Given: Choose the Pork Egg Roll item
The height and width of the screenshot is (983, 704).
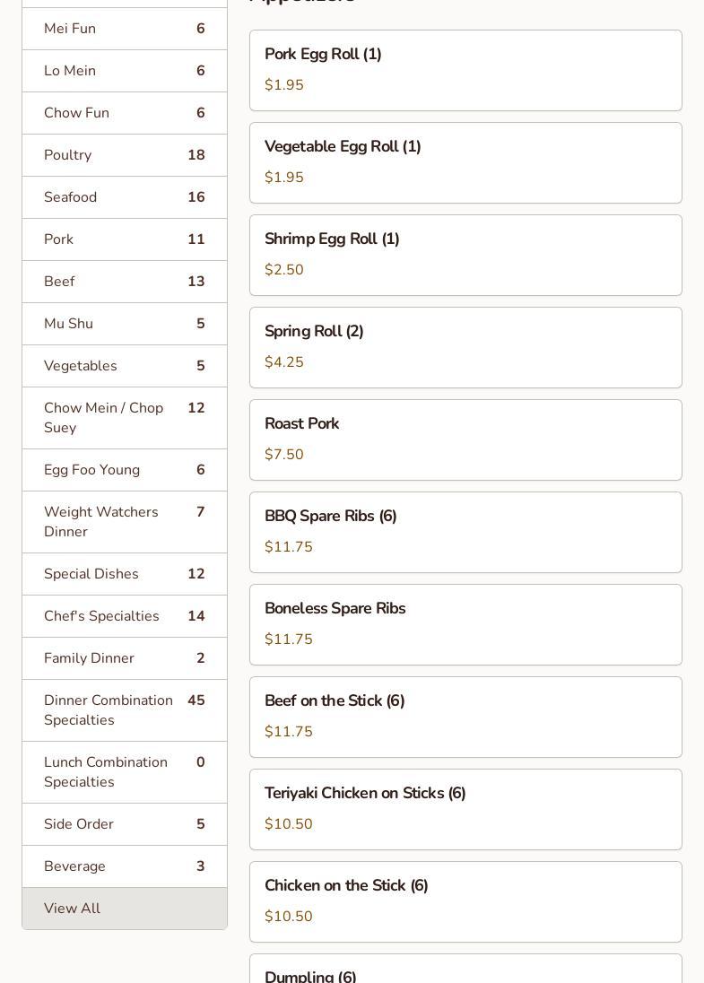Looking at the screenshot, I should [465, 70].
